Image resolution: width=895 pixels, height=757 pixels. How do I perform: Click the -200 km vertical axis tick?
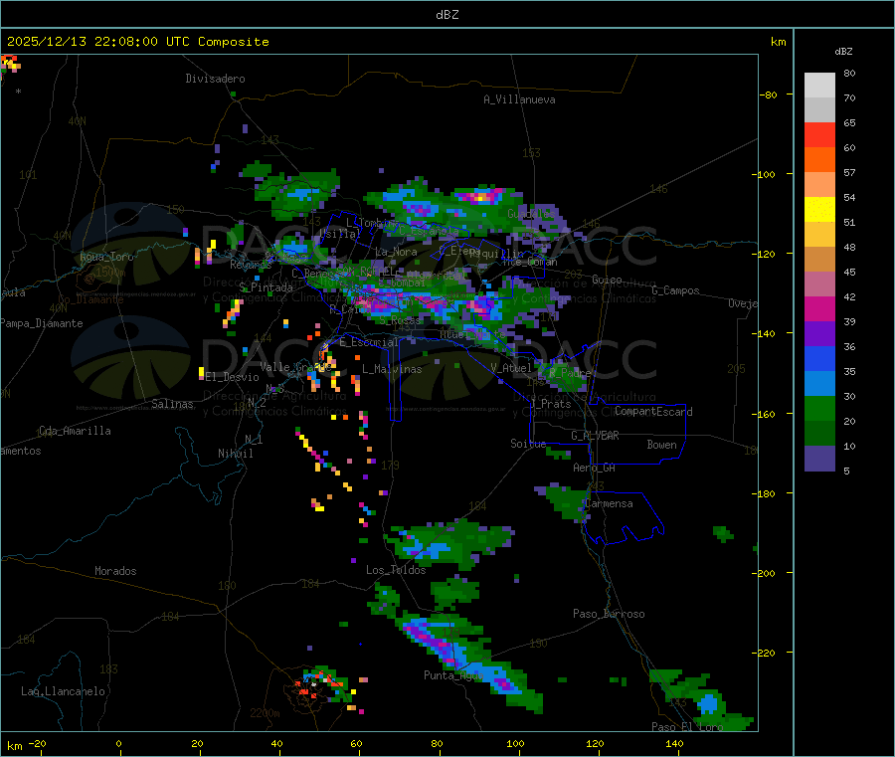point(763,573)
